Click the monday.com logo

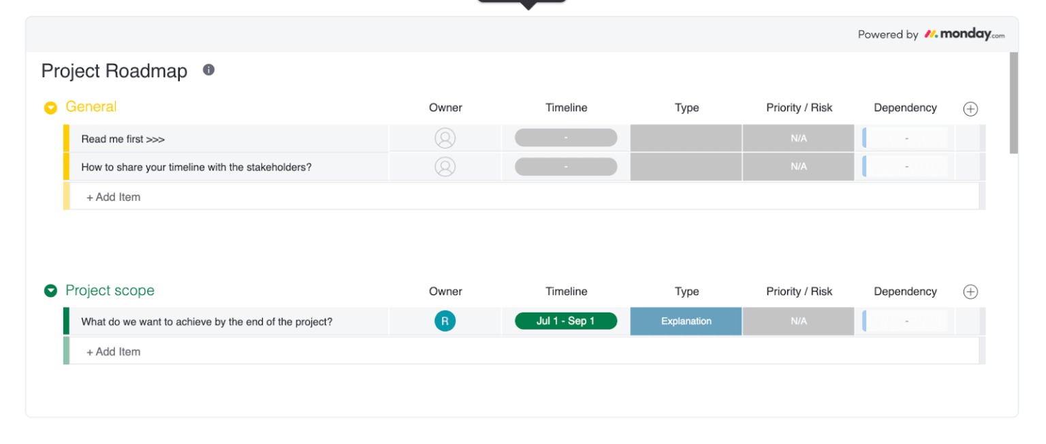click(964, 34)
